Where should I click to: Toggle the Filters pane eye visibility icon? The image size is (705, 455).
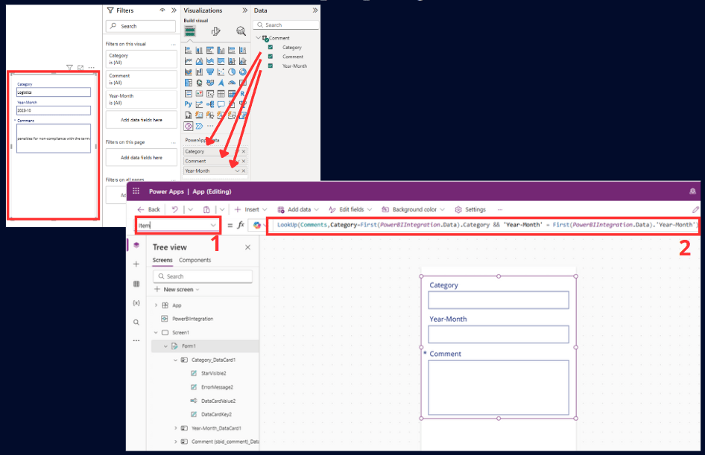pyautogui.click(x=162, y=10)
